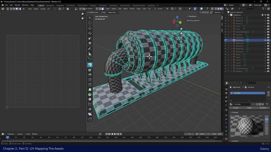Switch to face select mode

point(102,8)
